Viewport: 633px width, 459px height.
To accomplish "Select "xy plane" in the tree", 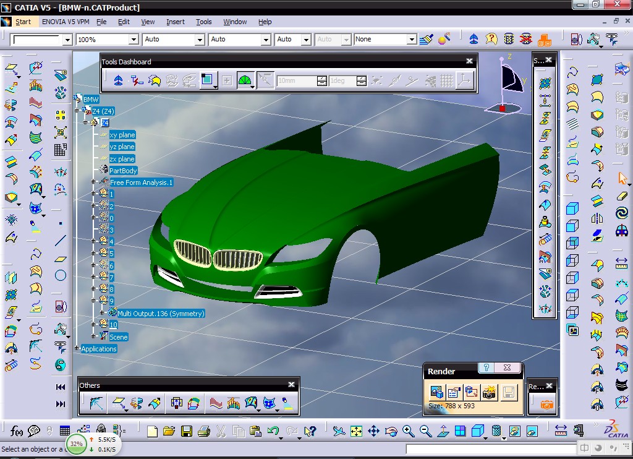I will tap(122, 135).
